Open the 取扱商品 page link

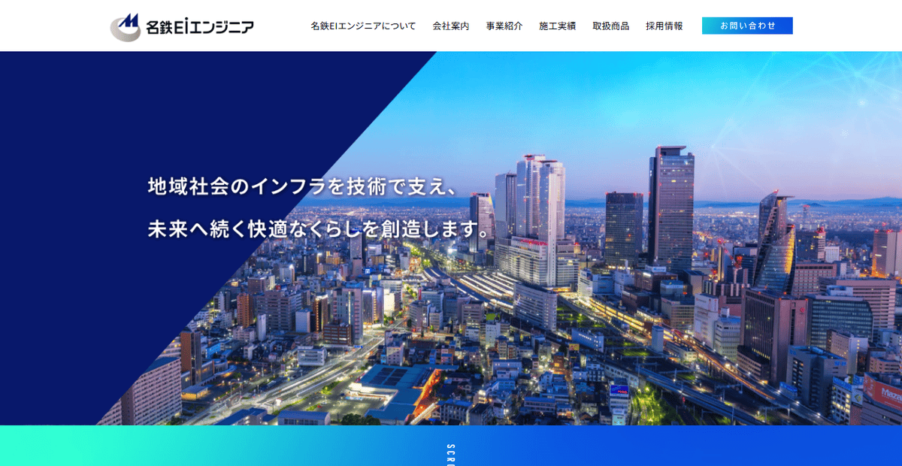[x=612, y=25]
